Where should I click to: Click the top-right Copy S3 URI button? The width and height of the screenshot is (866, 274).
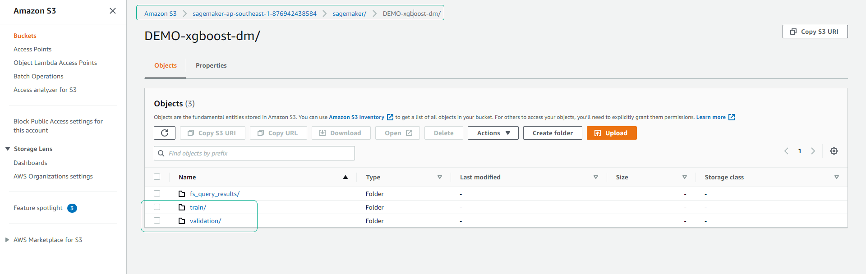pos(815,32)
